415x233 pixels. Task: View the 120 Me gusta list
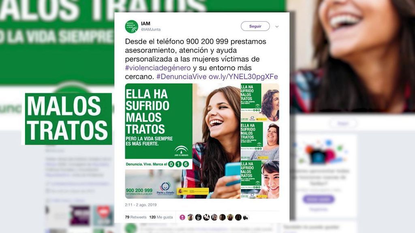(x=161, y=217)
